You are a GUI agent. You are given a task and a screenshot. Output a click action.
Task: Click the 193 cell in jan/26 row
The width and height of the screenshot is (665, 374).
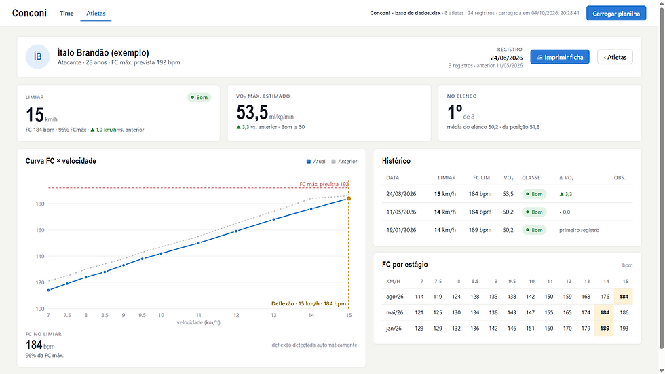pos(624,329)
